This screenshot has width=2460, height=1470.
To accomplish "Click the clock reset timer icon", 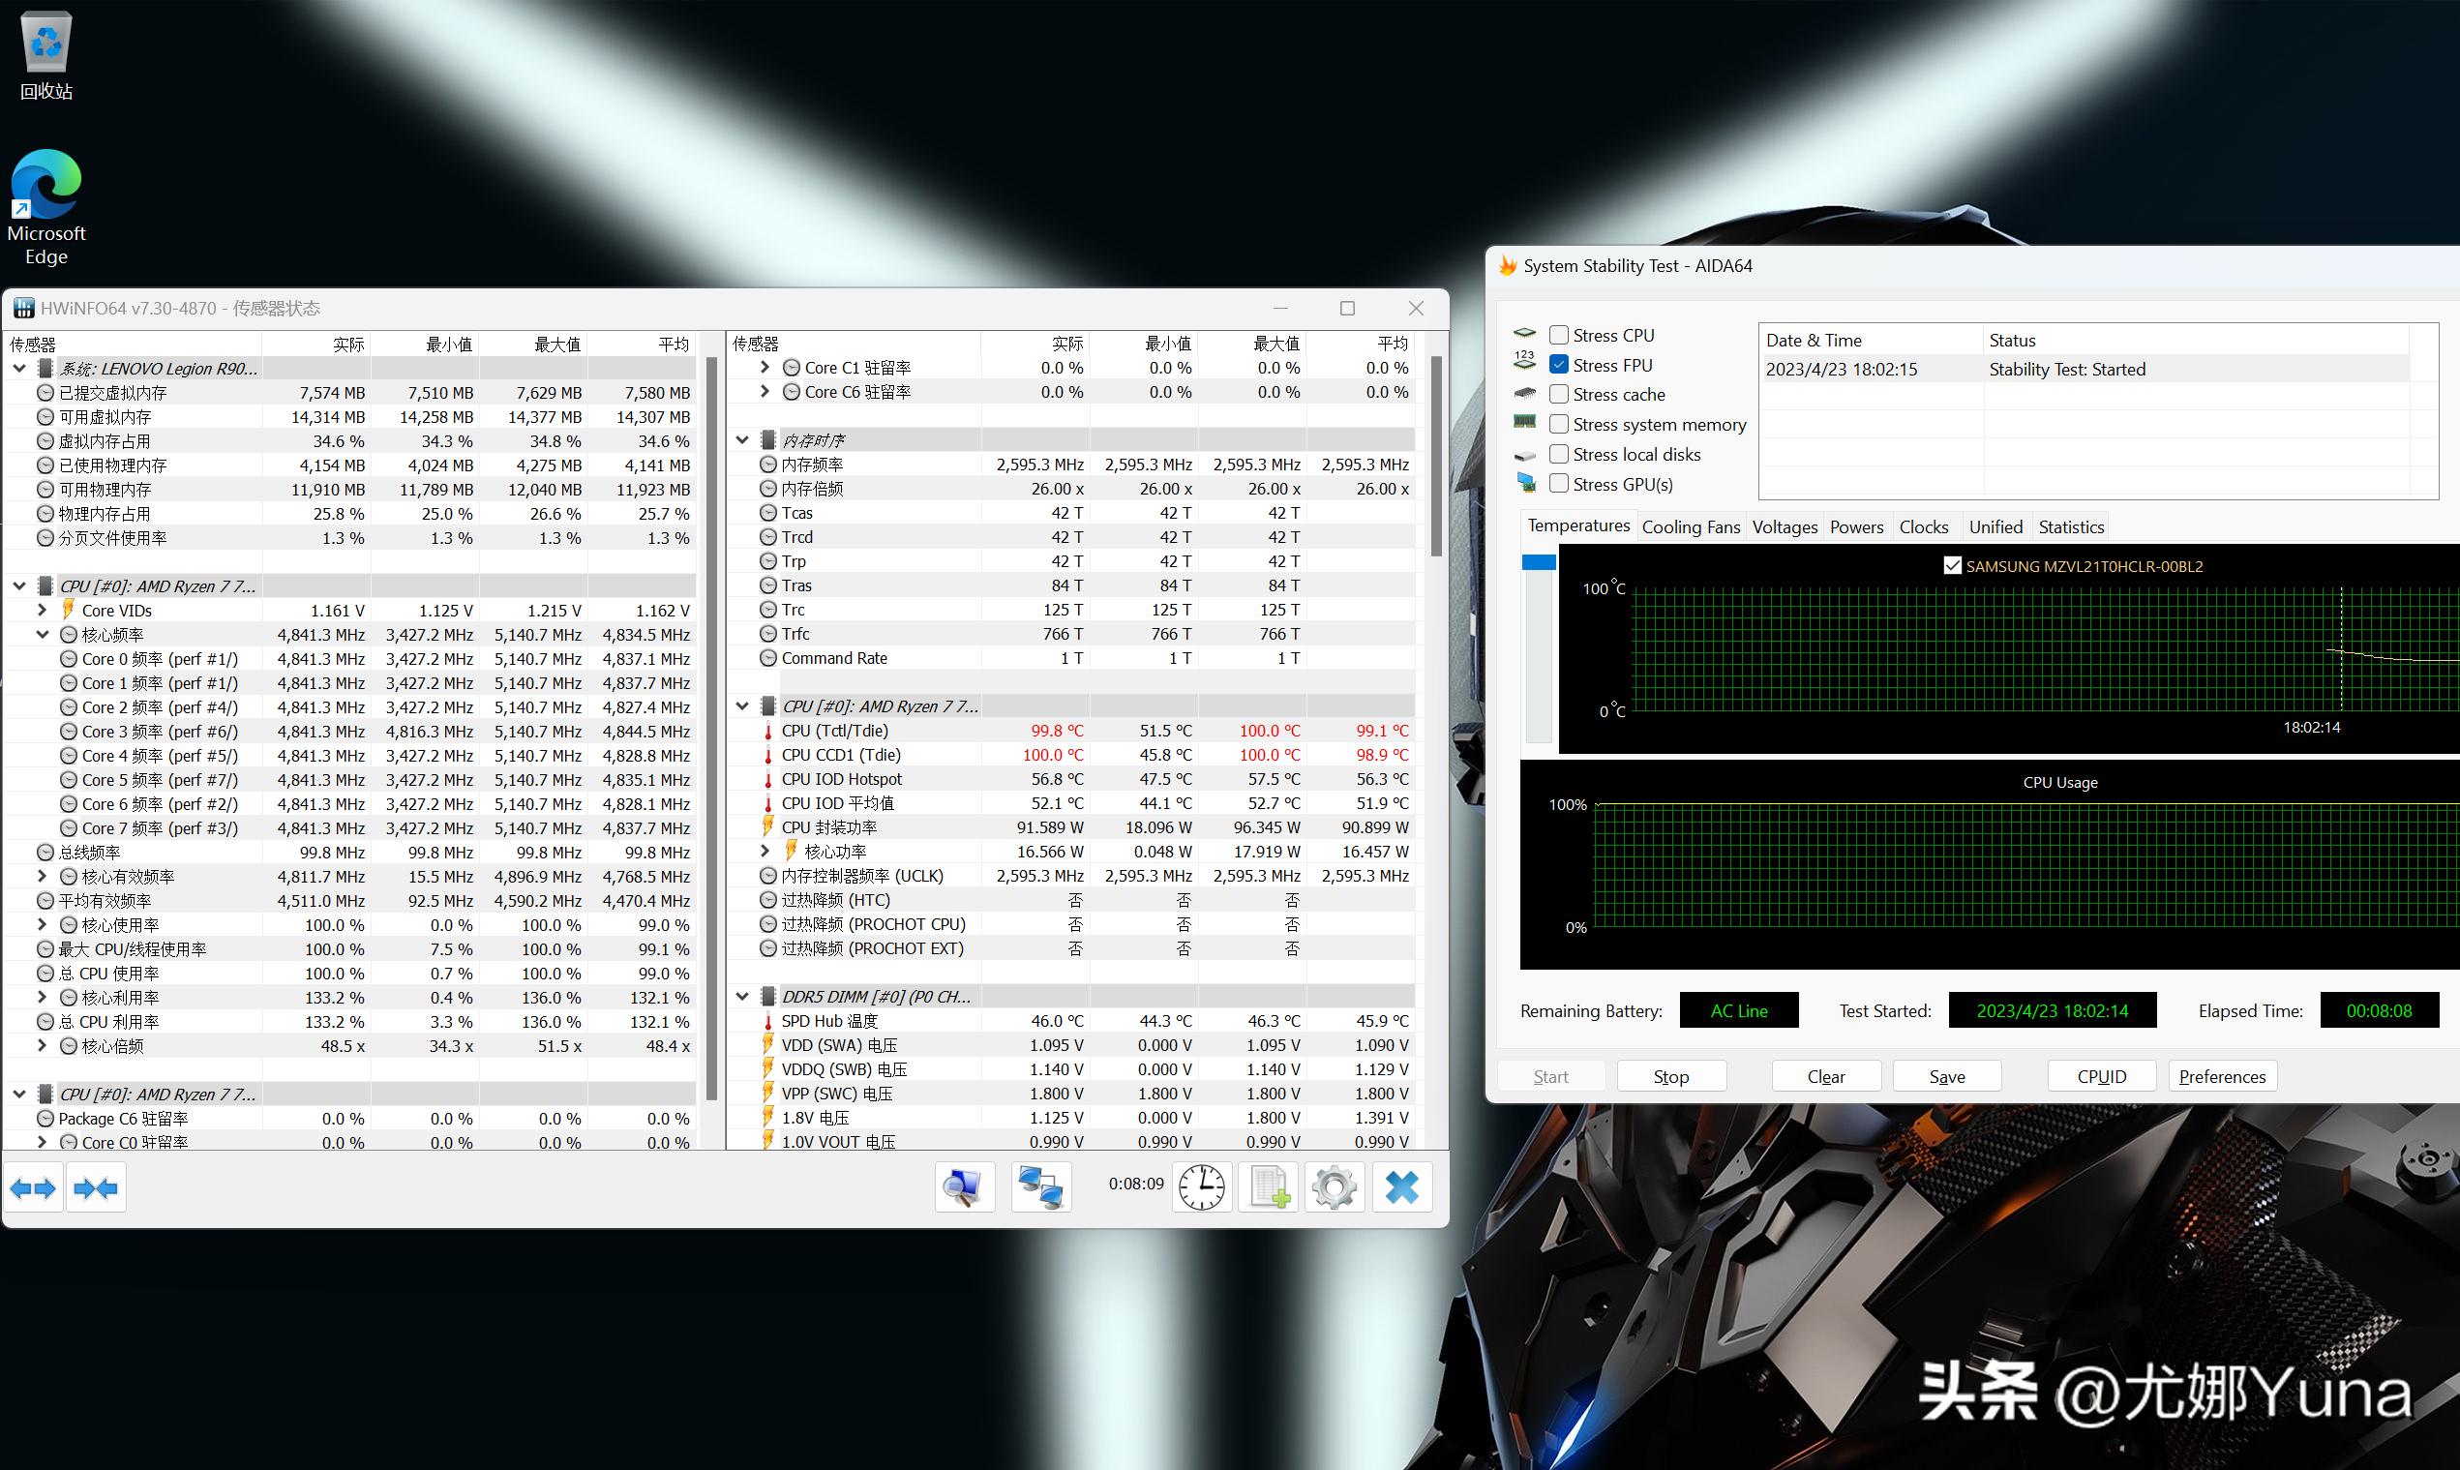I will coord(1201,1186).
